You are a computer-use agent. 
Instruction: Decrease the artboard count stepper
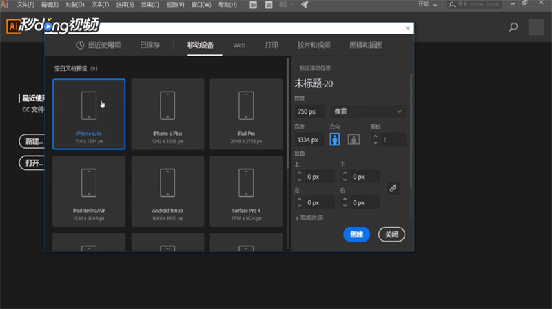(x=376, y=142)
